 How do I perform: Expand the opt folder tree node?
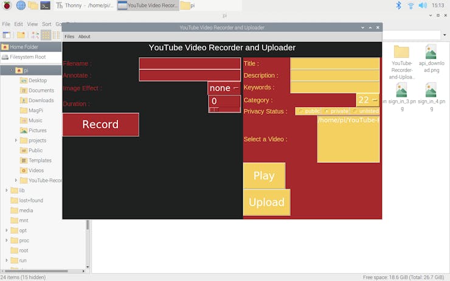pyautogui.click(x=6, y=231)
